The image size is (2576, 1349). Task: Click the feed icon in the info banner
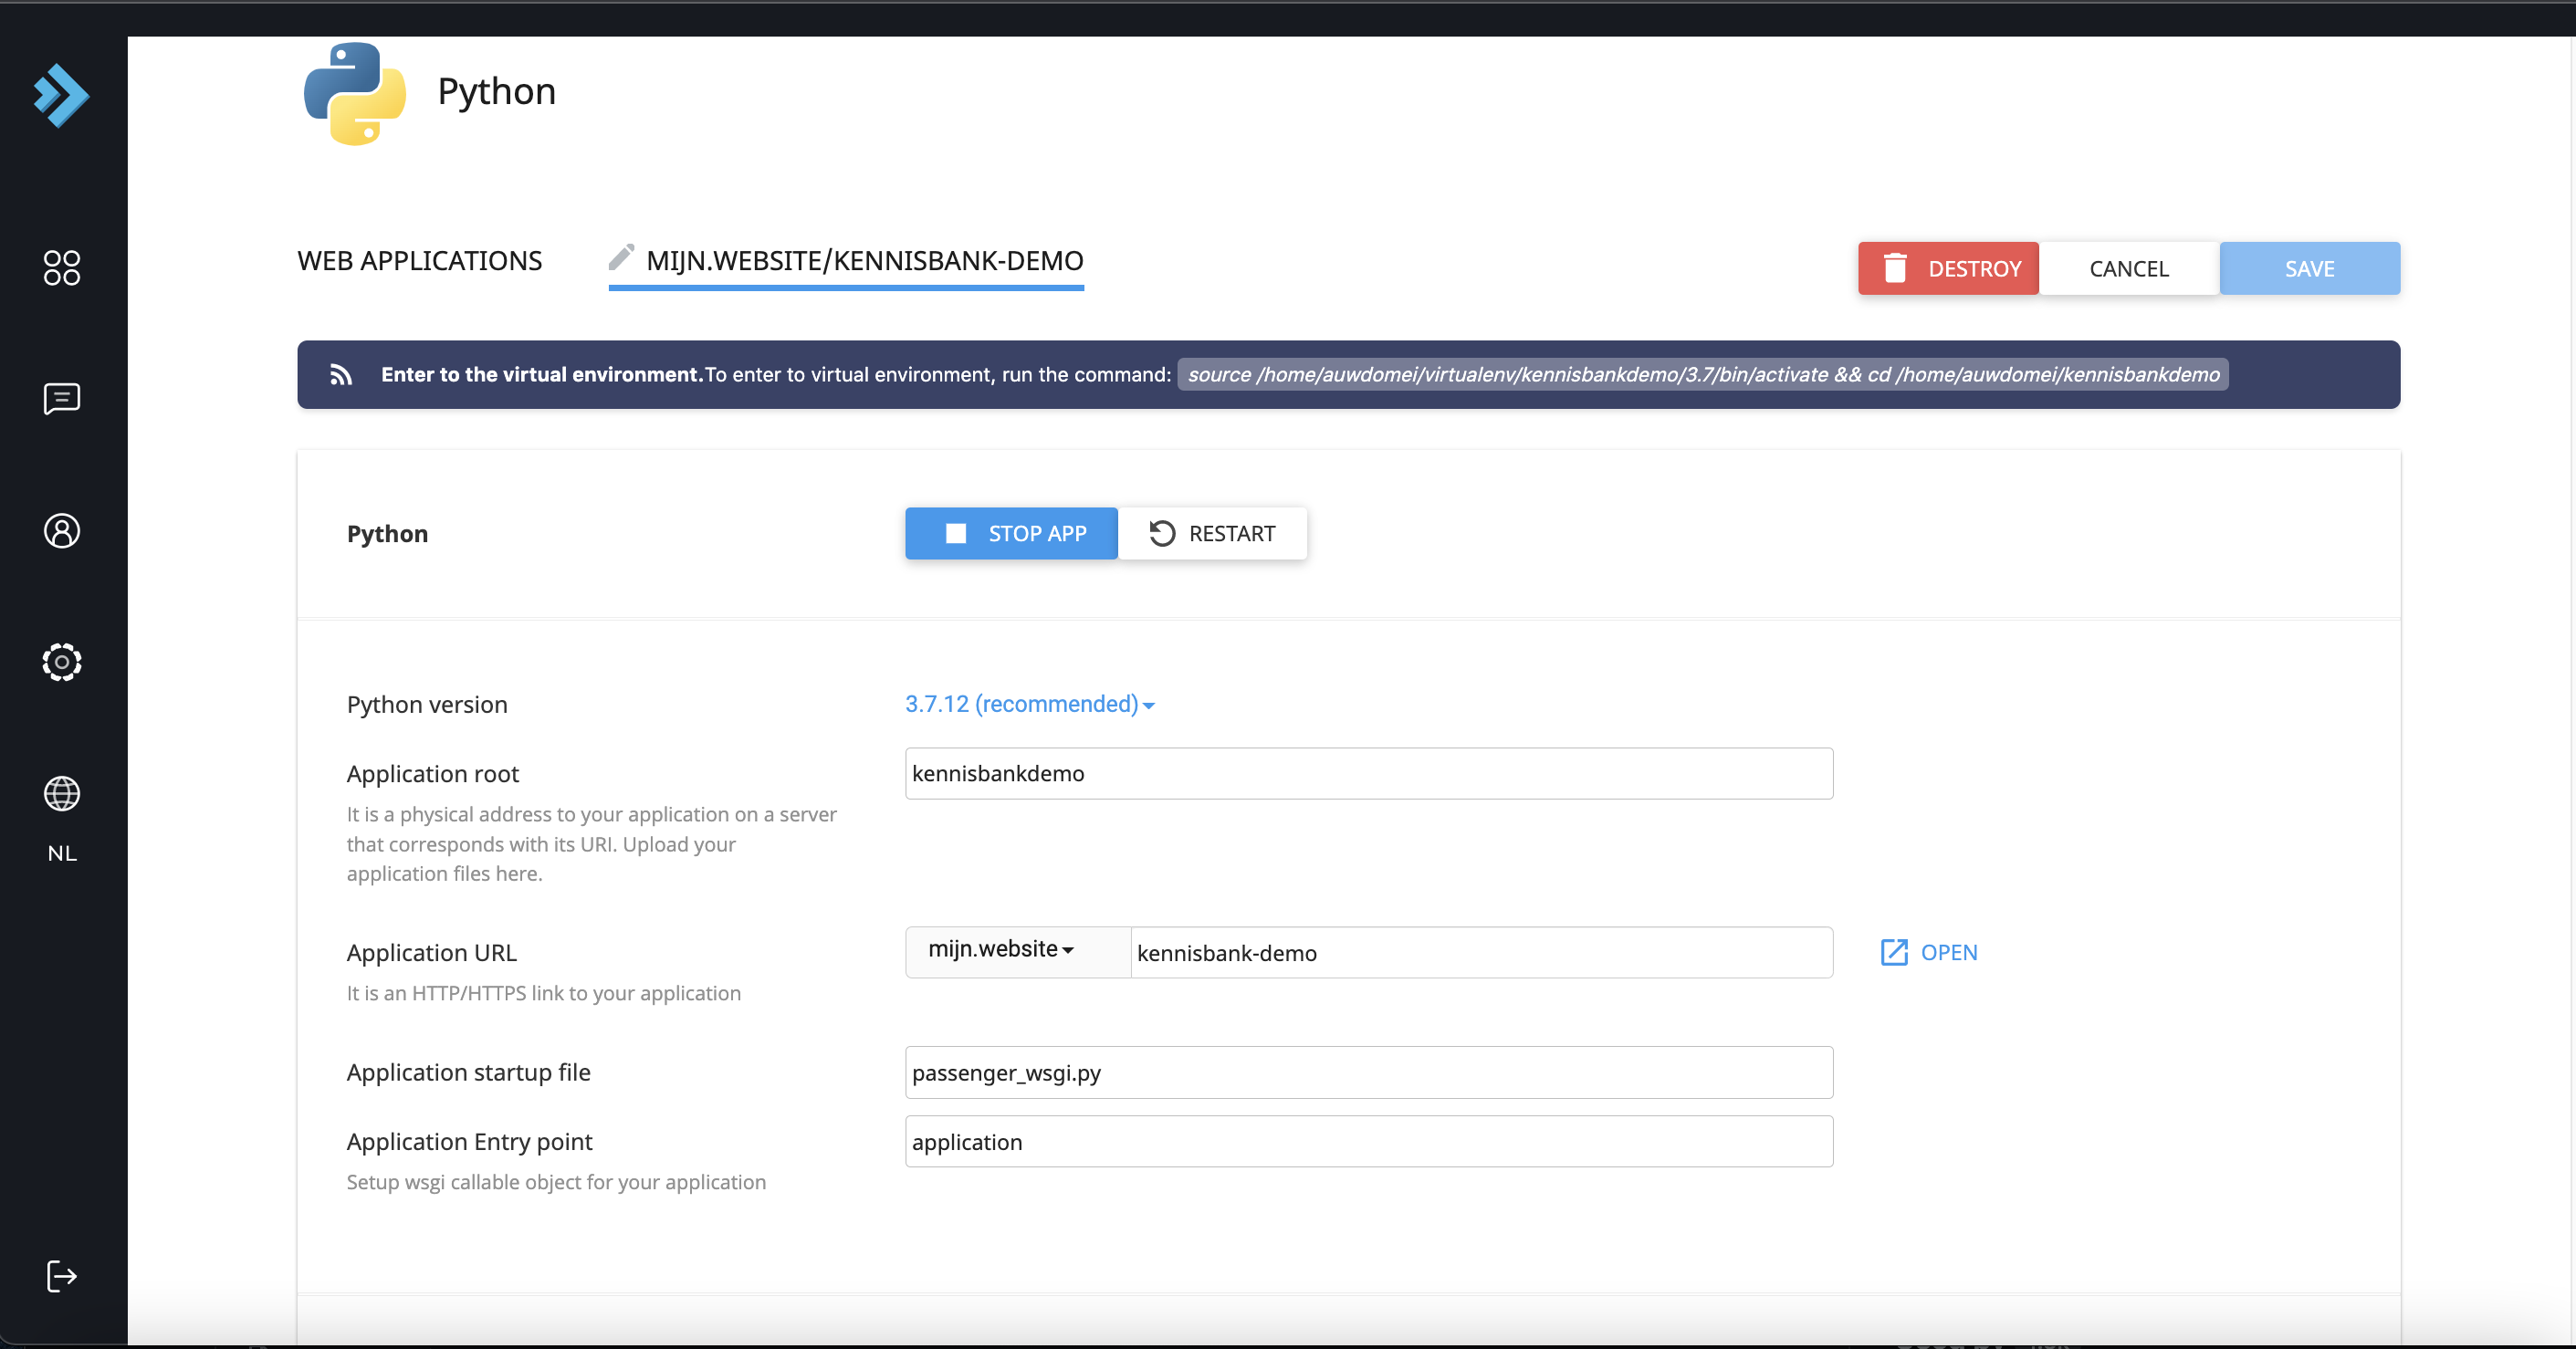341,375
